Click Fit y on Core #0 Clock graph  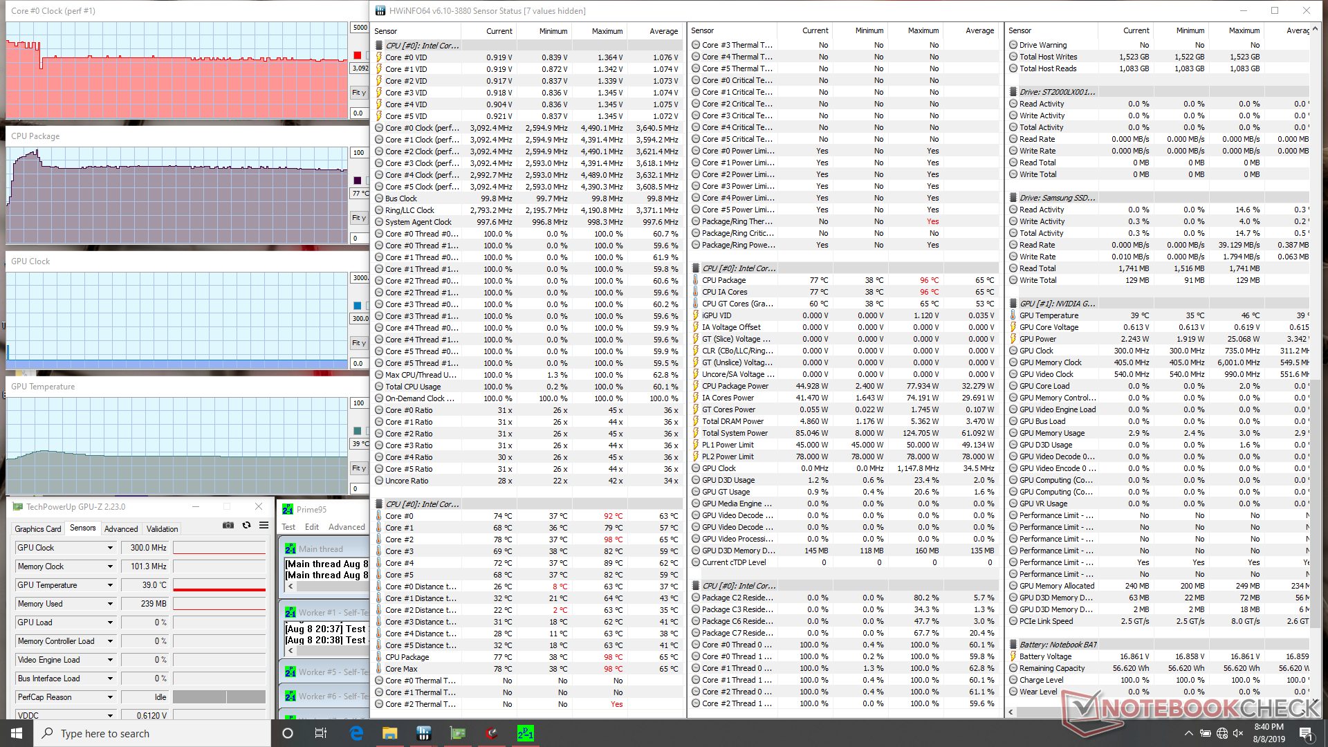pos(358,93)
